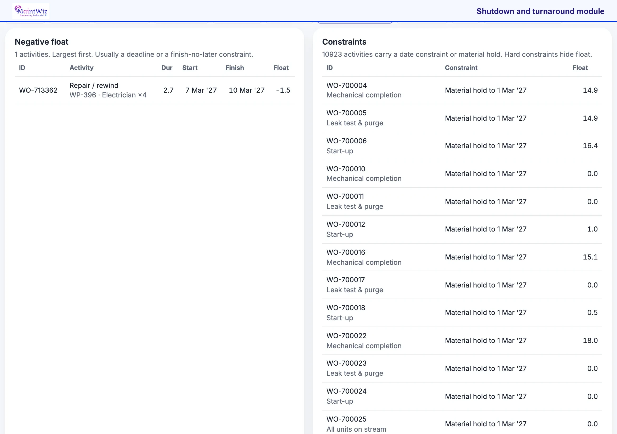Image resolution: width=617 pixels, height=434 pixels.
Task: Click the 16.4 float value
Action: pos(590,145)
